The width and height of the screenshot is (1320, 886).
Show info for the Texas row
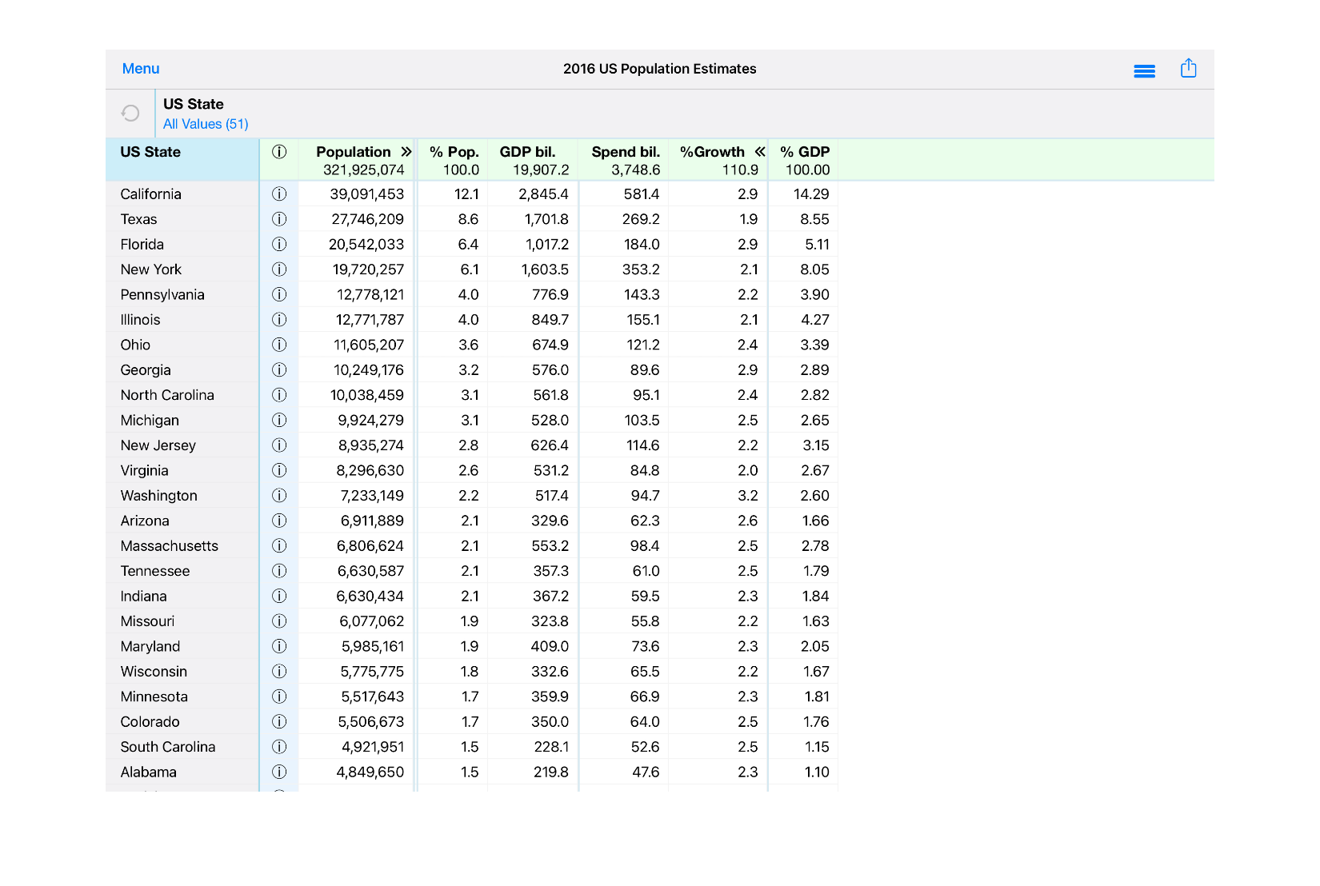(x=279, y=219)
